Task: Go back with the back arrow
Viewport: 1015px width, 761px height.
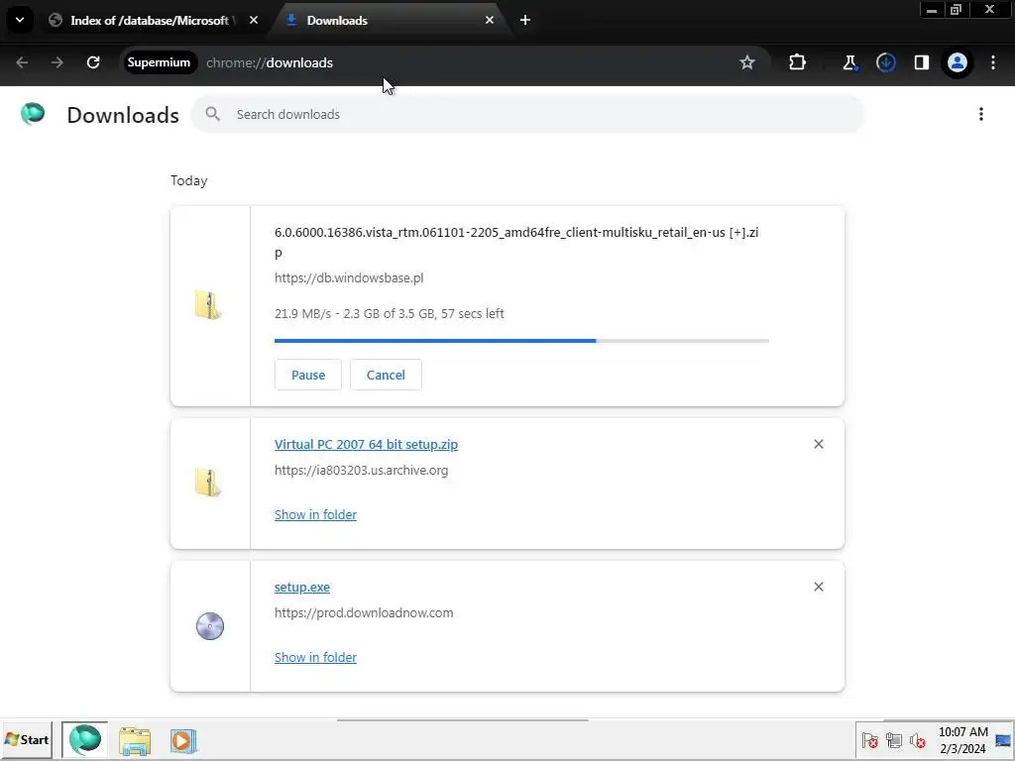Action: [22, 62]
